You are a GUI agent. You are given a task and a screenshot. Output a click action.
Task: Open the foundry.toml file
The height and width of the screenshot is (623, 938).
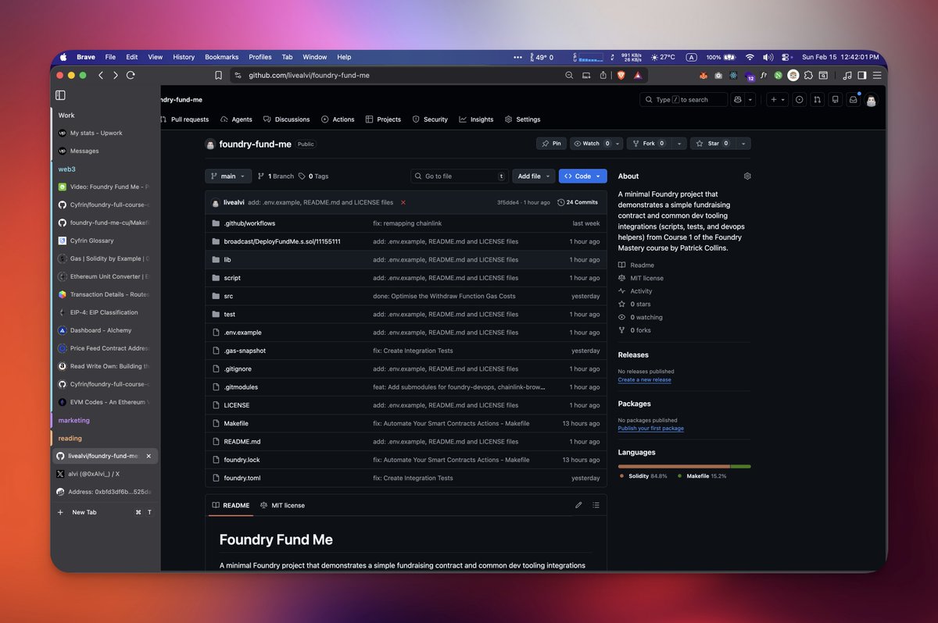[241, 478]
